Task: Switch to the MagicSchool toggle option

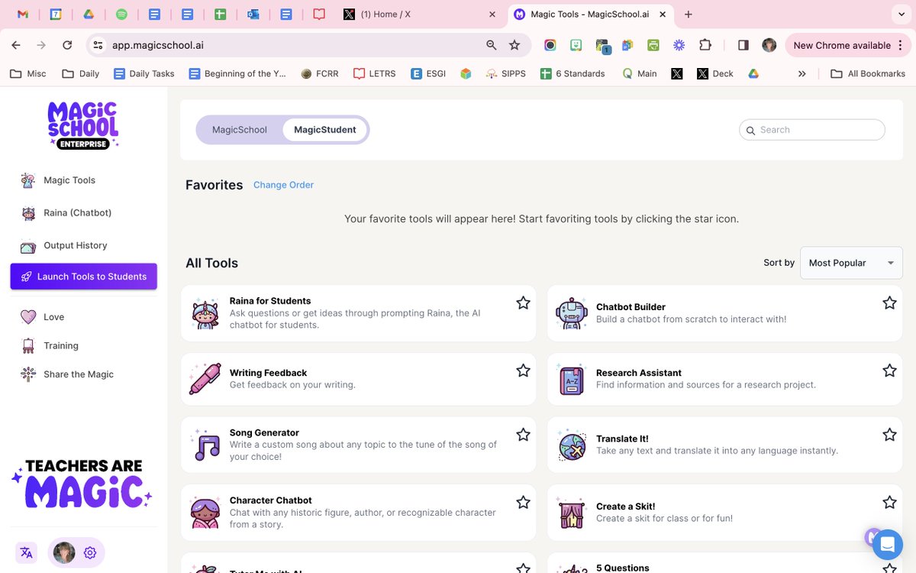Action: tap(240, 130)
